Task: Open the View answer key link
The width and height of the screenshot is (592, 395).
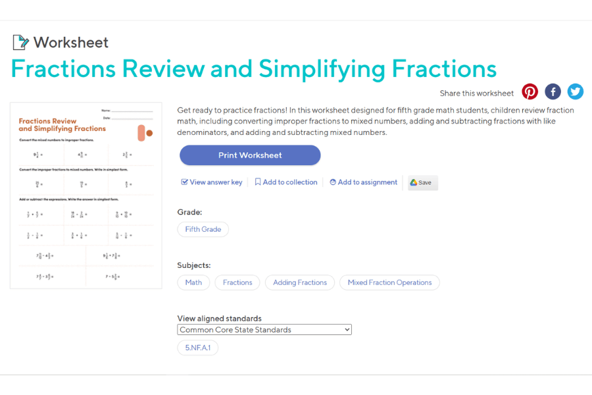Action: pyautogui.click(x=216, y=182)
